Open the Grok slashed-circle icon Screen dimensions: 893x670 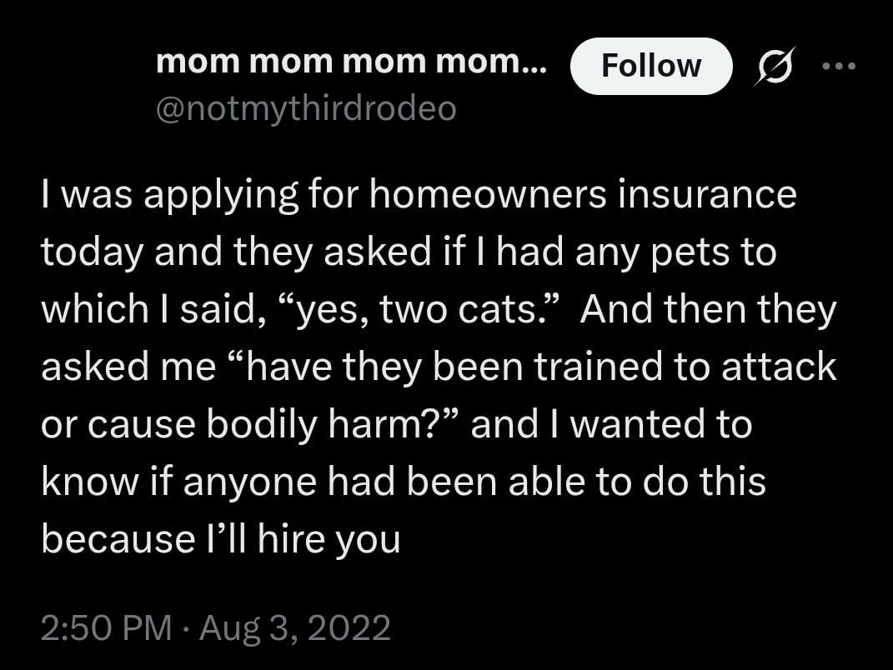coord(775,66)
